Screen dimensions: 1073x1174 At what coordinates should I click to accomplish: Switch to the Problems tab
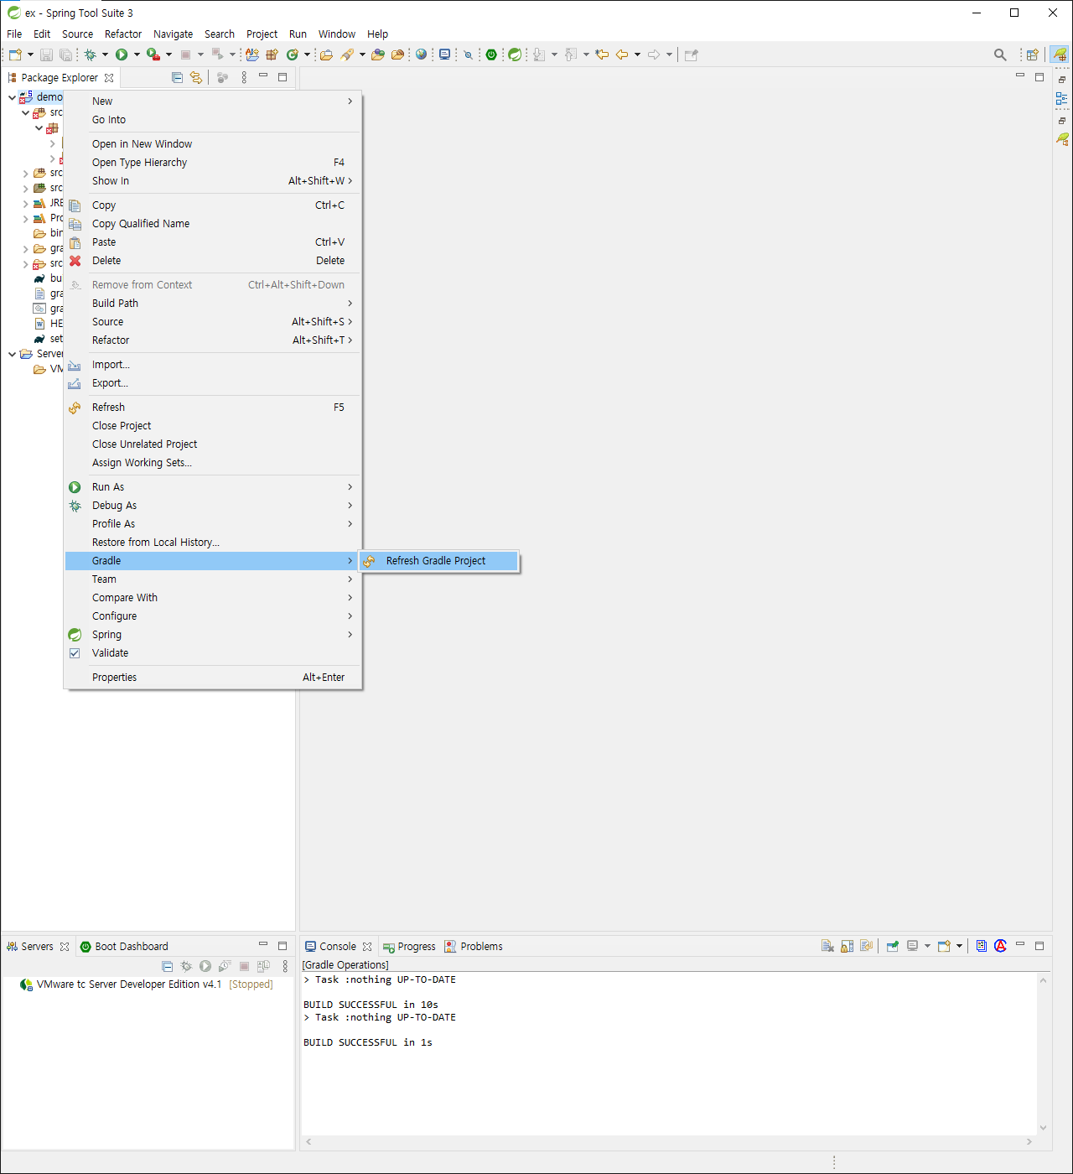point(474,946)
